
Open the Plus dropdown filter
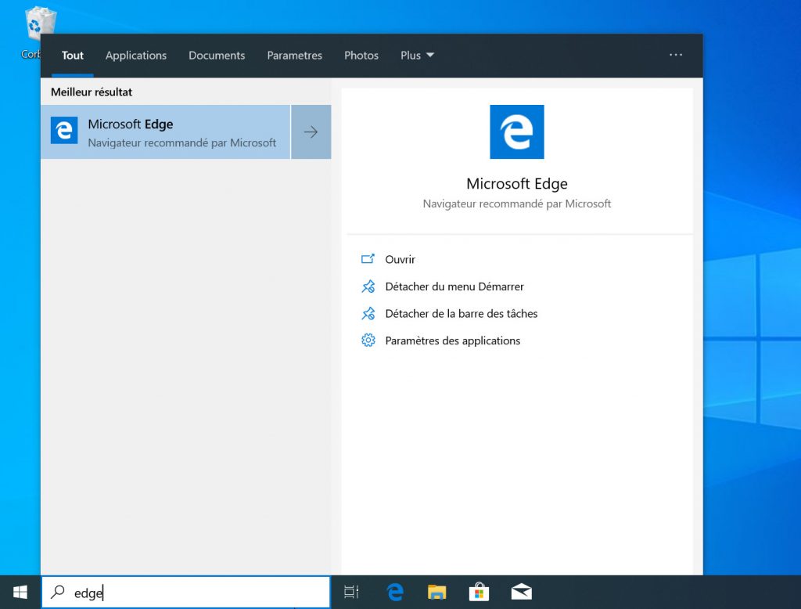[x=417, y=56]
